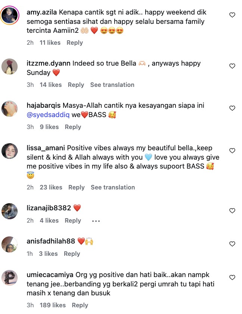View lissa_amani's profile avatar
This screenshot has height=314, width=242.
[10, 151]
